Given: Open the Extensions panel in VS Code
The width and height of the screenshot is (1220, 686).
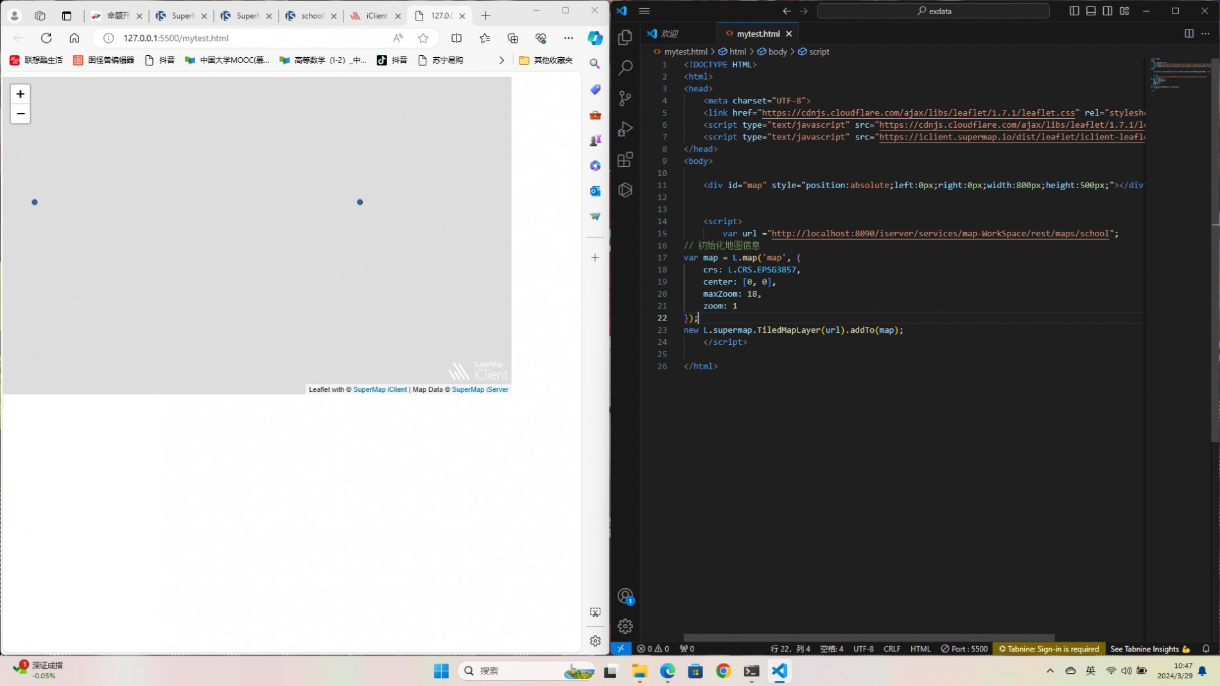Looking at the screenshot, I should pos(625,159).
